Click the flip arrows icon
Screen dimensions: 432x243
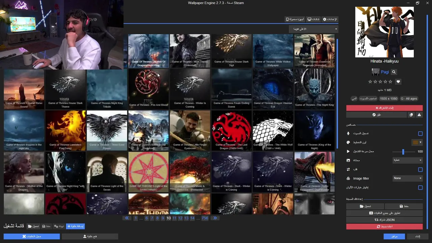click(x=348, y=169)
